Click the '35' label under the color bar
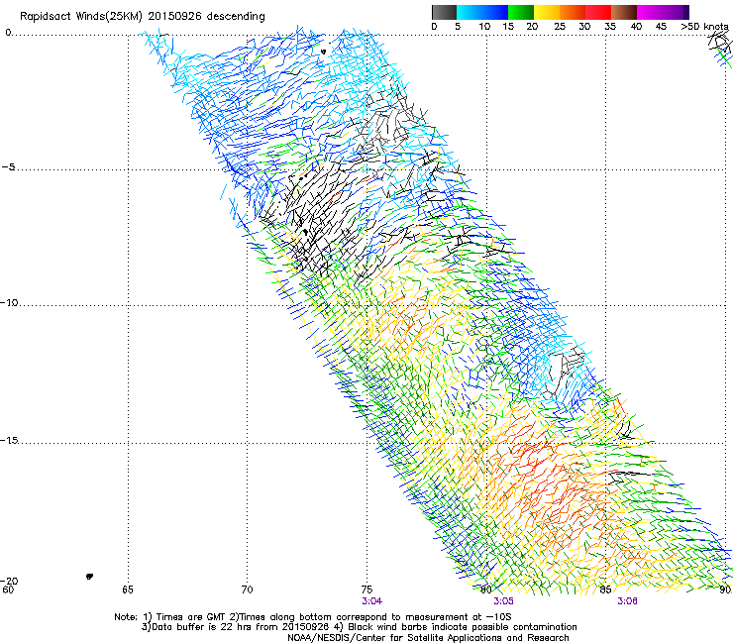 click(610, 27)
